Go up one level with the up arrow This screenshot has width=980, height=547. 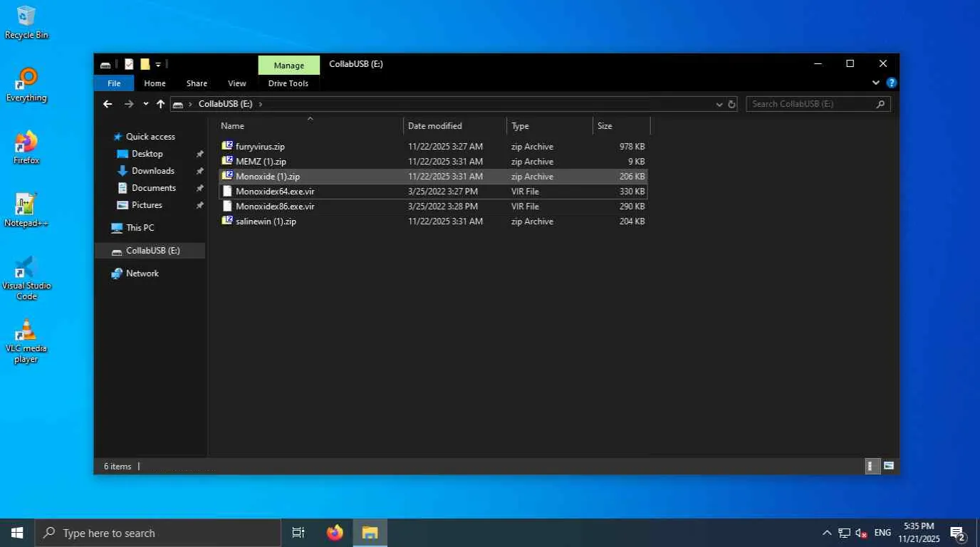161,104
